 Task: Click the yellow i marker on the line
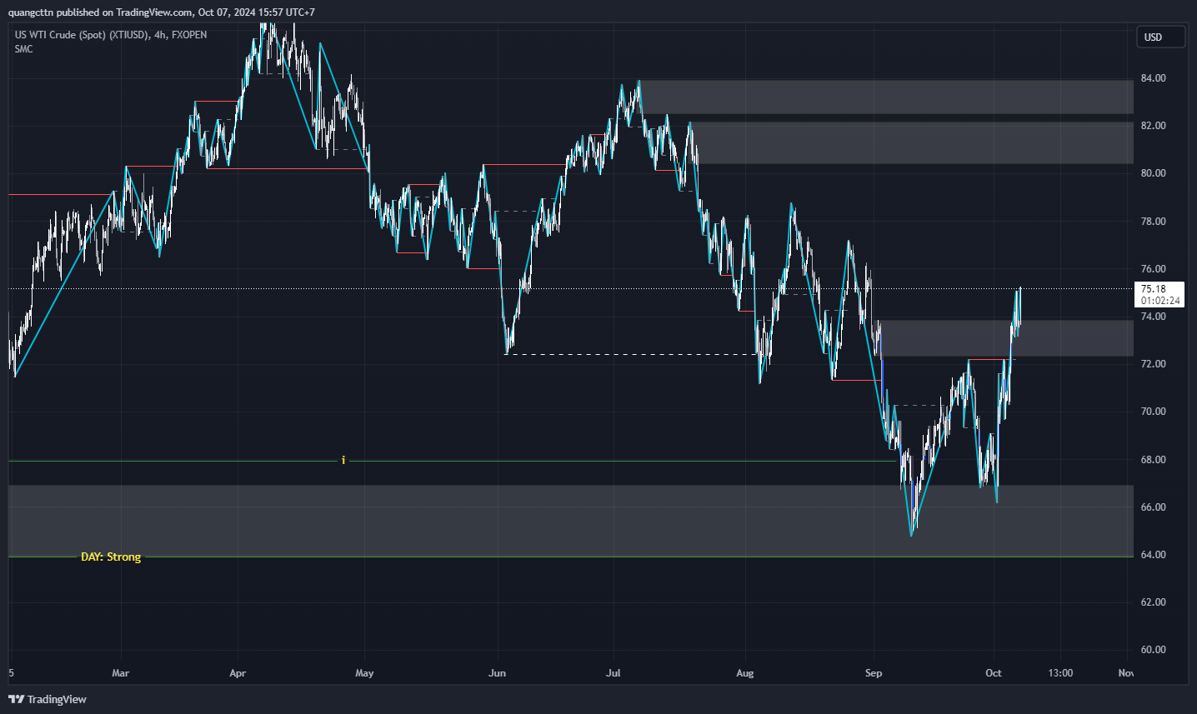pyautogui.click(x=343, y=460)
